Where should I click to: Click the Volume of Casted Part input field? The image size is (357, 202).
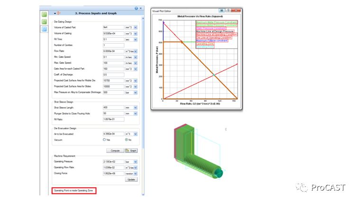click(x=113, y=27)
